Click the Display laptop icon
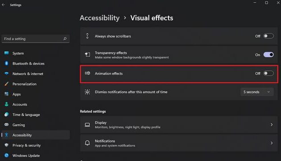 (x=87, y=125)
